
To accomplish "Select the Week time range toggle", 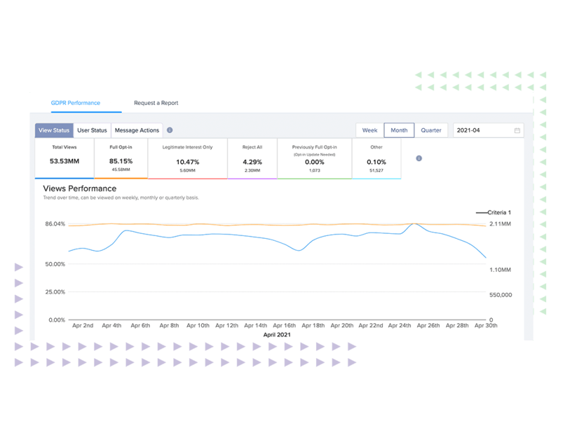I will pos(369,130).
